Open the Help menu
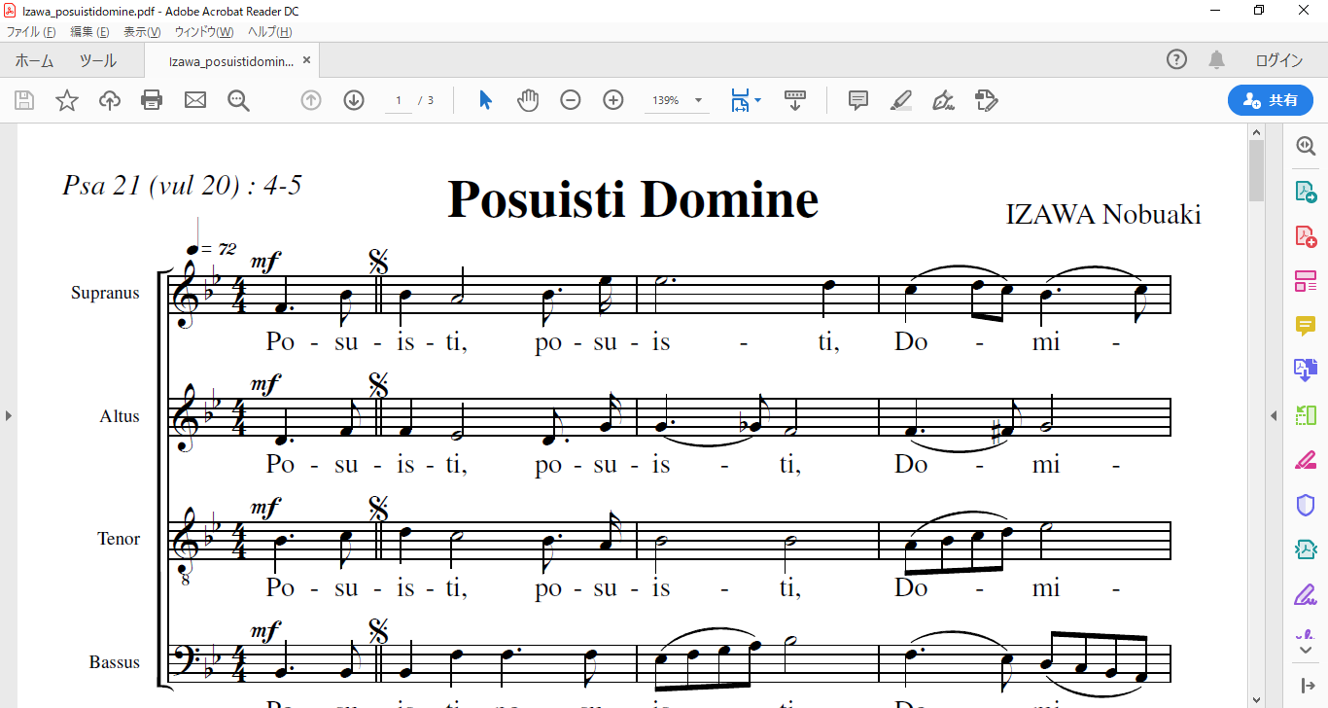Image resolution: width=1328 pixels, height=708 pixels. (270, 32)
